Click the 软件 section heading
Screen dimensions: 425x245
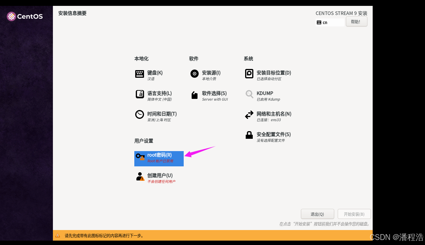pyautogui.click(x=194, y=59)
